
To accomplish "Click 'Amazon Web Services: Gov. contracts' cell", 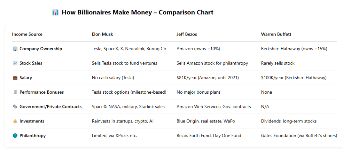I will click(213, 107).
